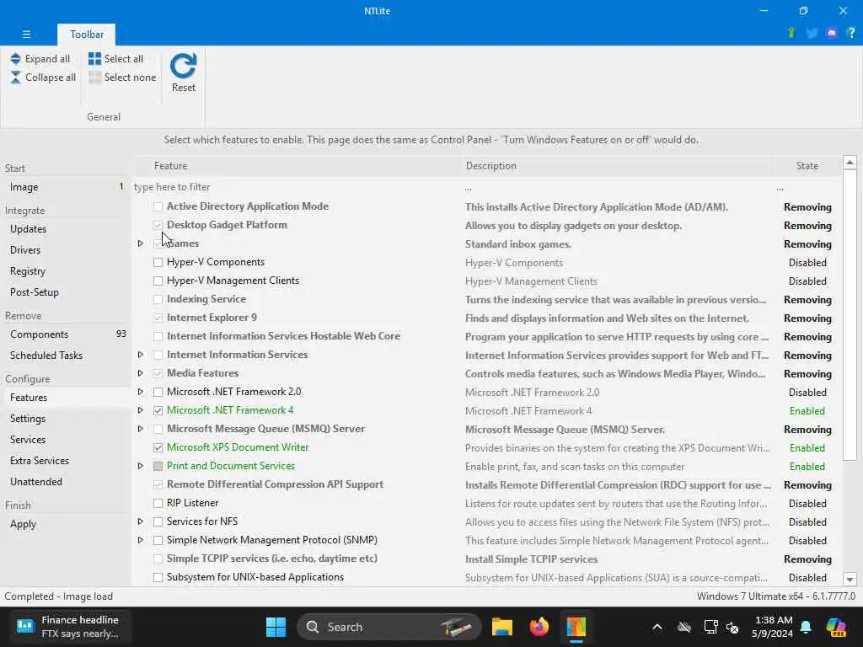Check Hyper-V Management Clients checkbox
Screen dimensions: 863x647
click(x=158, y=281)
